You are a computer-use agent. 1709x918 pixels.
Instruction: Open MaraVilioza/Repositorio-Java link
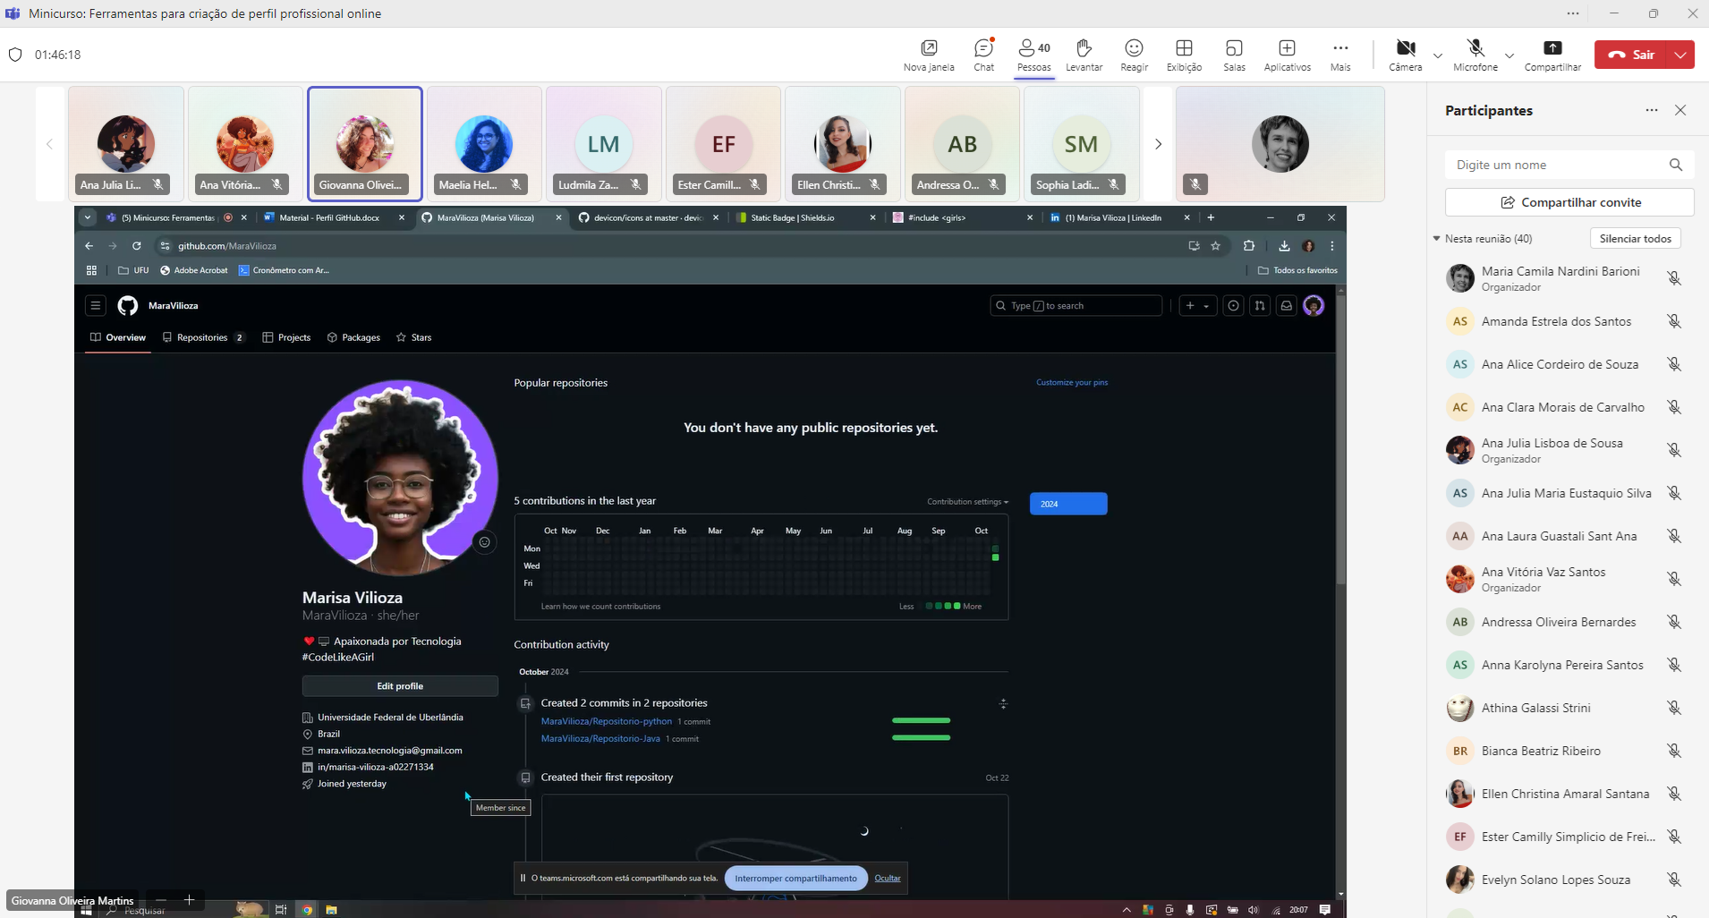click(600, 739)
